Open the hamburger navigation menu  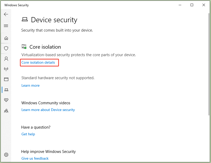pyautogui.click(x=6, y=26)
